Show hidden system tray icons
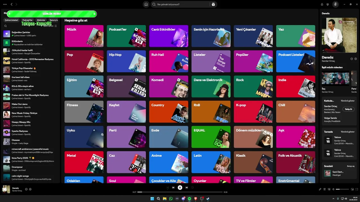The height and width of the screenshot is (202, 360). pos(334,199)
